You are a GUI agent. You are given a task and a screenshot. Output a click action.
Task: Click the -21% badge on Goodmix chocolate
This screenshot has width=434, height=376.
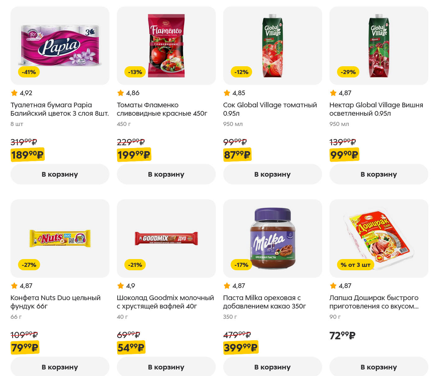(x=135, y=265)
